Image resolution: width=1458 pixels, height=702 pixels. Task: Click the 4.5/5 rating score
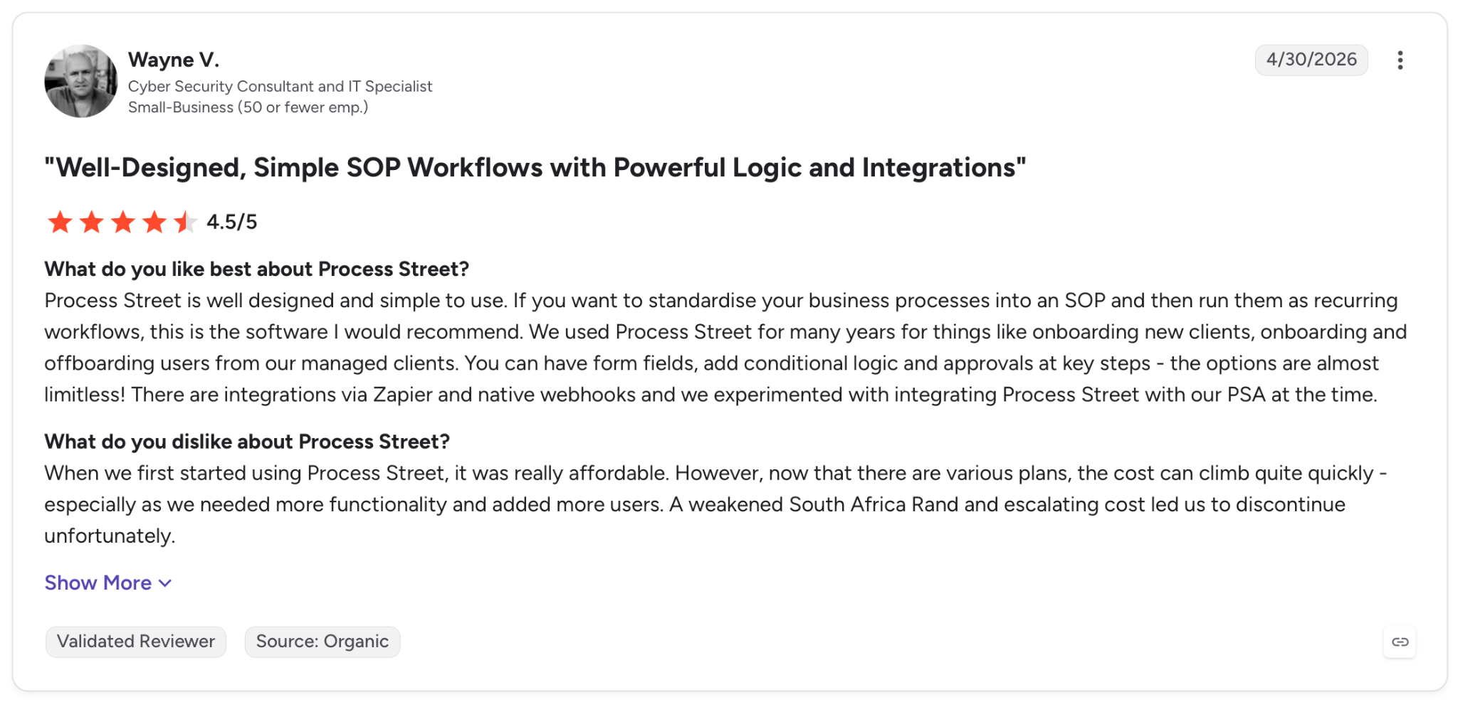pyautogui.click(x=232, y=222)
